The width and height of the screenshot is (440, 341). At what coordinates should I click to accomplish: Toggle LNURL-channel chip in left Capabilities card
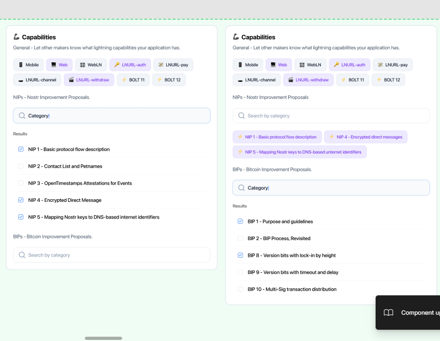37,80
